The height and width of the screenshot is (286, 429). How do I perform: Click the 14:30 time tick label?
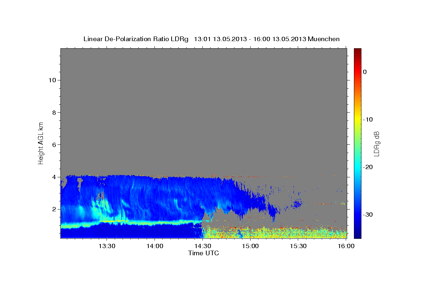202,246
